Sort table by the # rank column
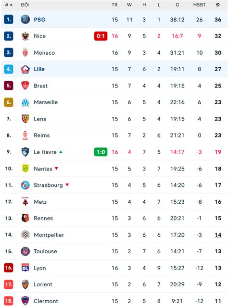This screenshot has width=228, height=307. coord(9,5)
